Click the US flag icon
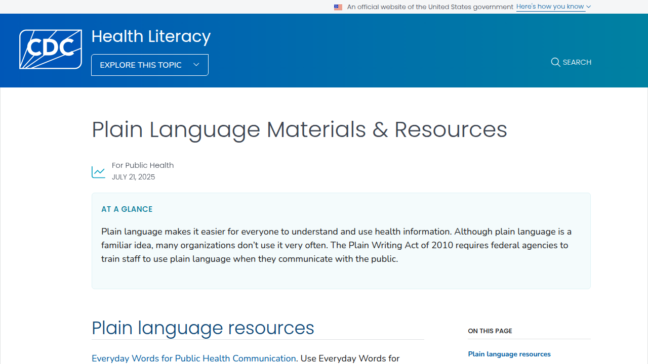Image resolution: width=648 pixels, height=364 pixels. pyautogui.click(x=338, y=7)
